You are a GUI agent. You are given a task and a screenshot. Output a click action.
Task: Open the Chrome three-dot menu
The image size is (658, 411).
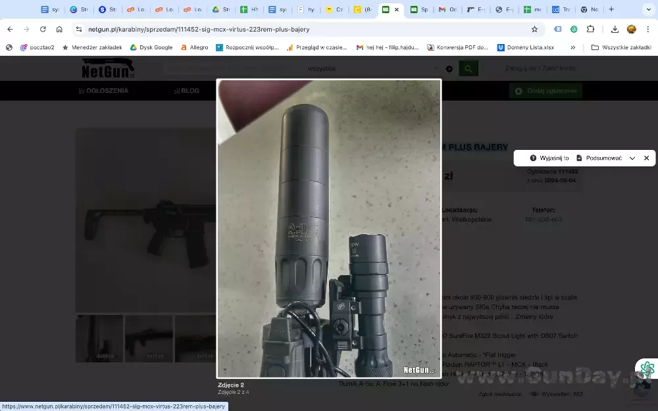(648, 30)
